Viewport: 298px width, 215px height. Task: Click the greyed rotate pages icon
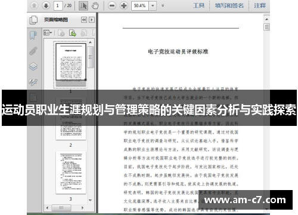(84, 33)
